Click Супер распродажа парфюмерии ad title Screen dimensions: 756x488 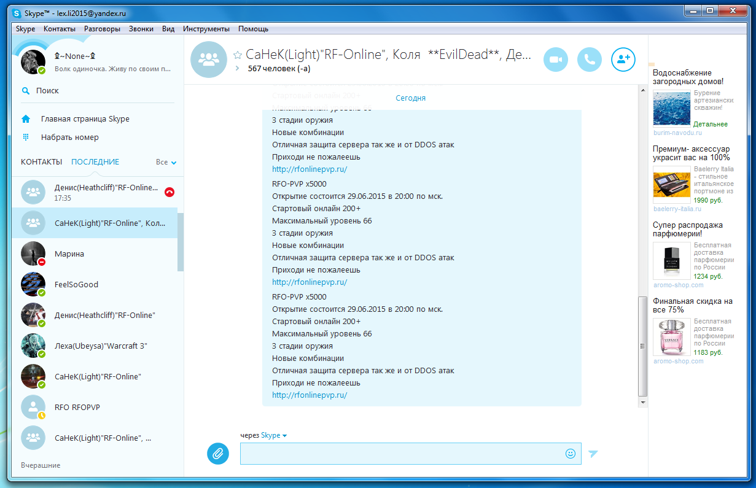click(688, 230)
